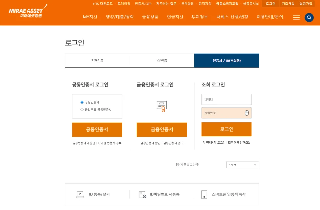Click the 사무담당자 로그인 link
The height and width of the screenshot is (210, 320).
[x=214, y=143]
